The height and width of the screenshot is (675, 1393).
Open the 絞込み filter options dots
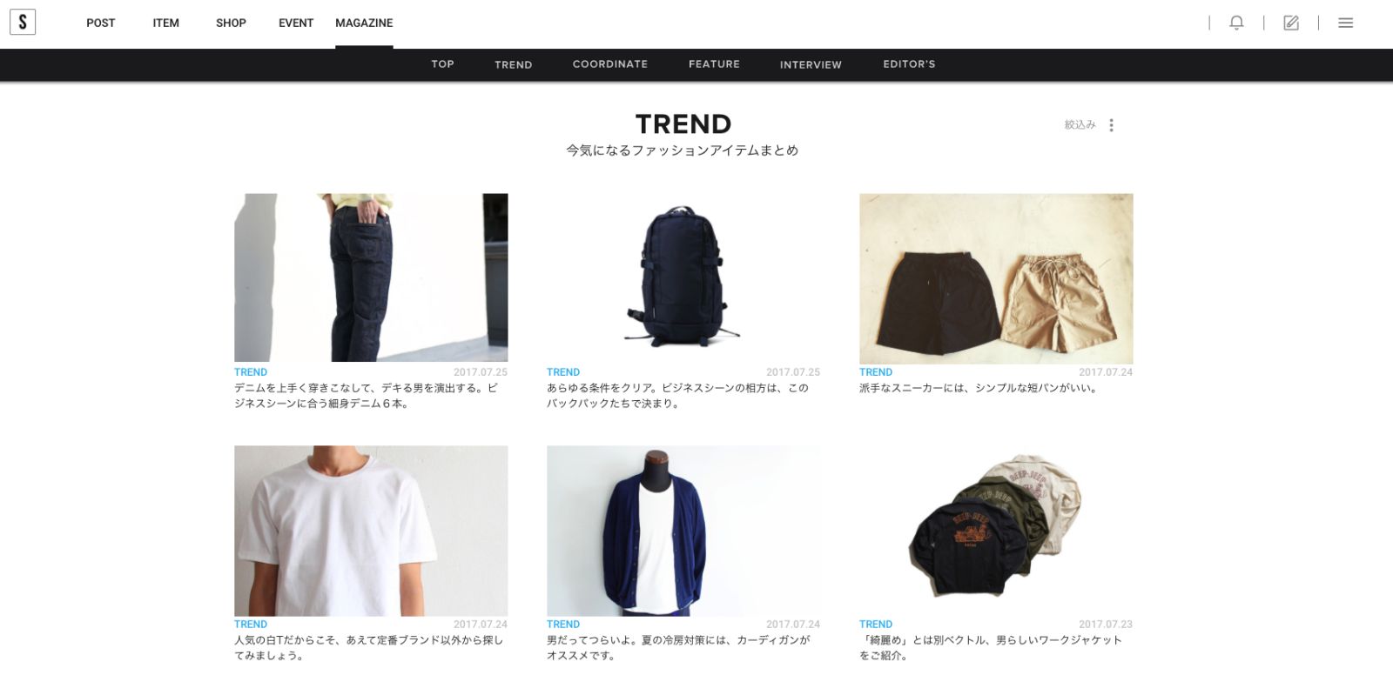pyautogui.click(x=1111, y=125)
